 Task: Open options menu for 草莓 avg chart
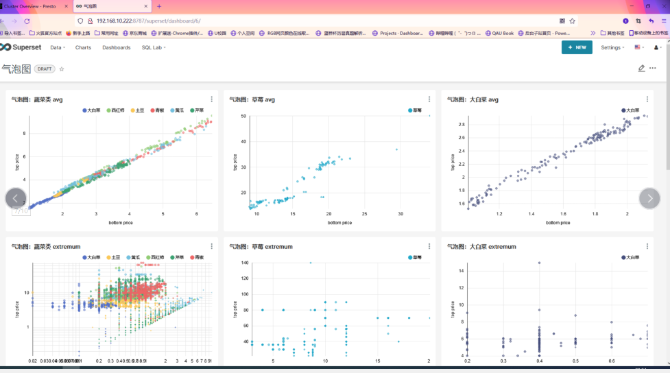(429, 99)
